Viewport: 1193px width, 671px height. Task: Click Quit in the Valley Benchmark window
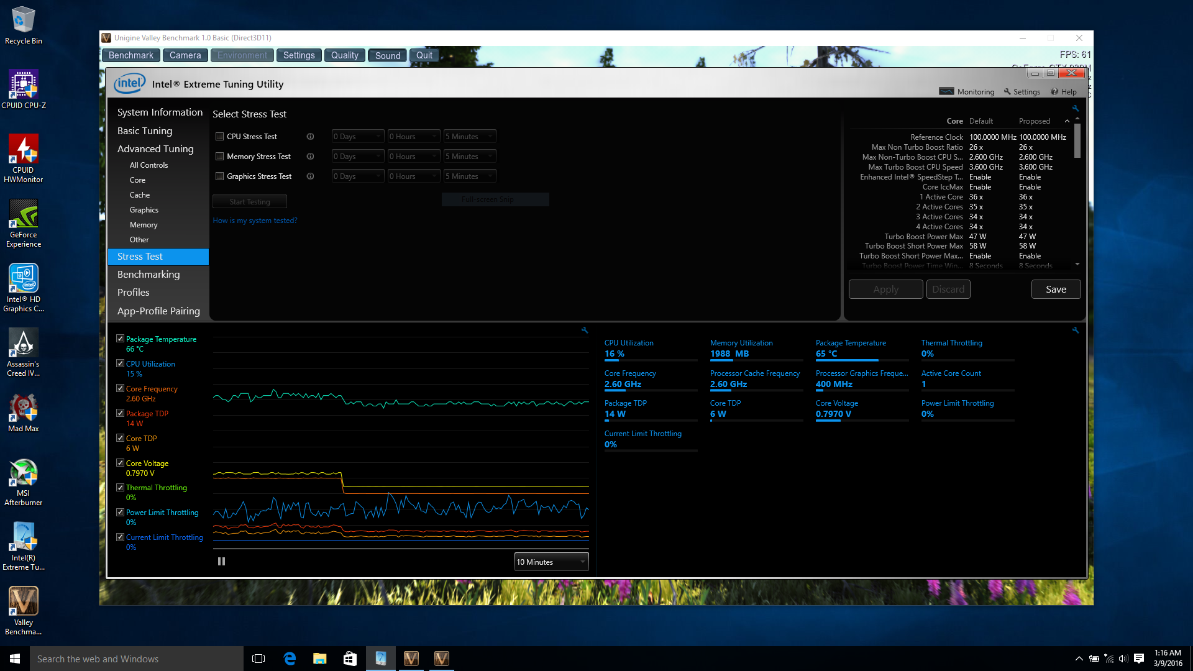click(424, 55)
